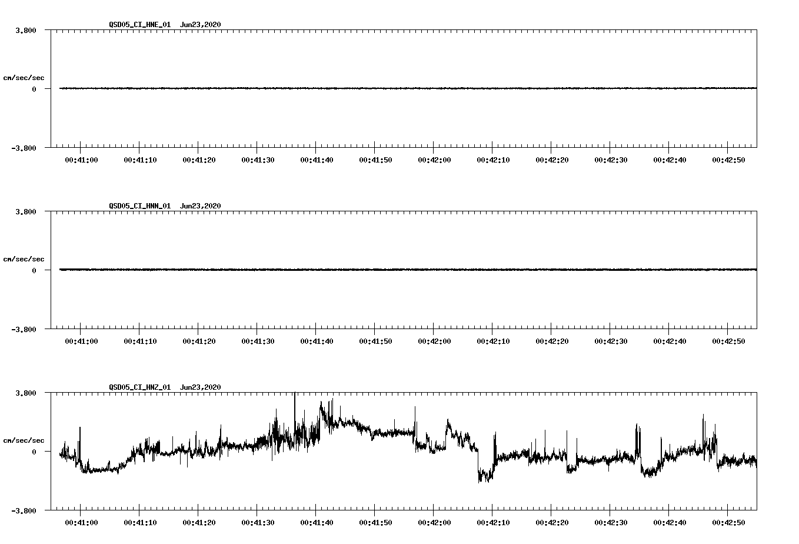The width and height of the screenshot is (799, 544).
Task: Select Jun23,2020 date on HNN plot
Action: 201,206
